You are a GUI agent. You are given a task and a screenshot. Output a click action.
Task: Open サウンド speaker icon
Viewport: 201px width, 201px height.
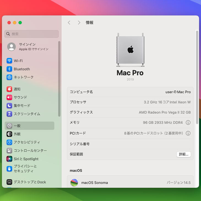click(x=9, y=97)
